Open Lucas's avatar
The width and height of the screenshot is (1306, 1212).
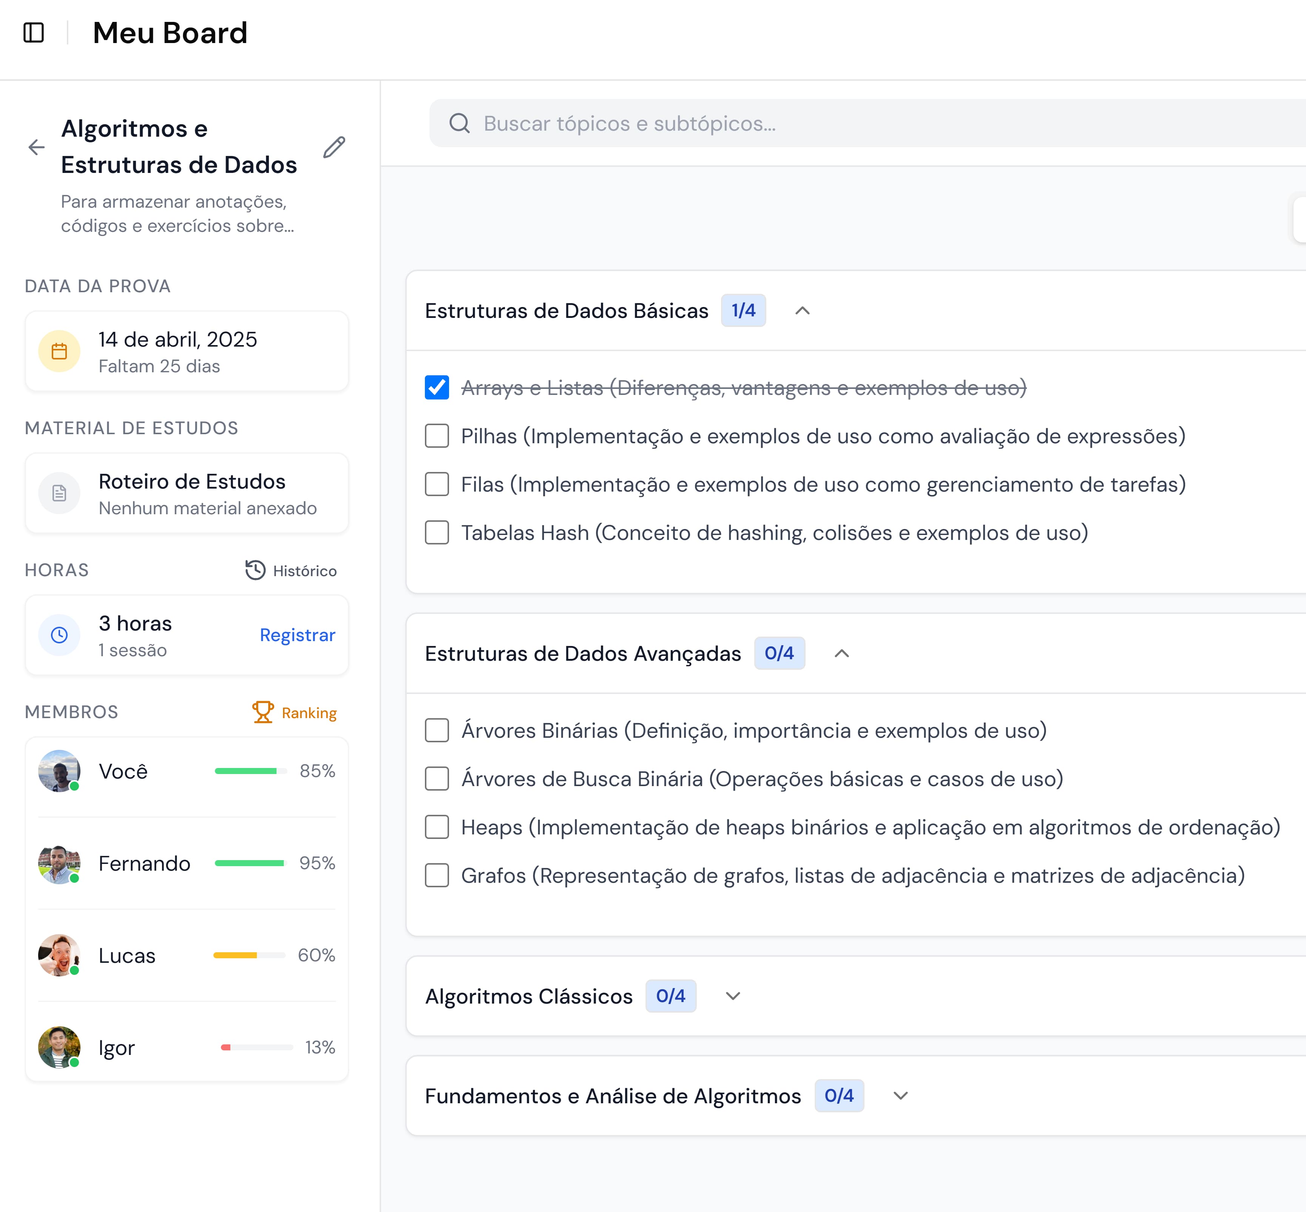59,955
